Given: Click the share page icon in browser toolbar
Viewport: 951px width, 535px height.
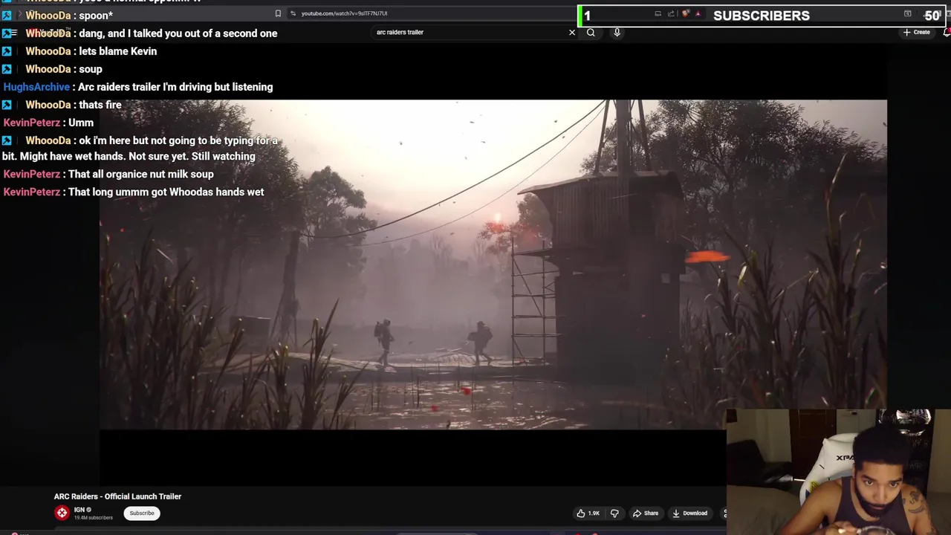Looking at the screenshot, I should (671, 13).
